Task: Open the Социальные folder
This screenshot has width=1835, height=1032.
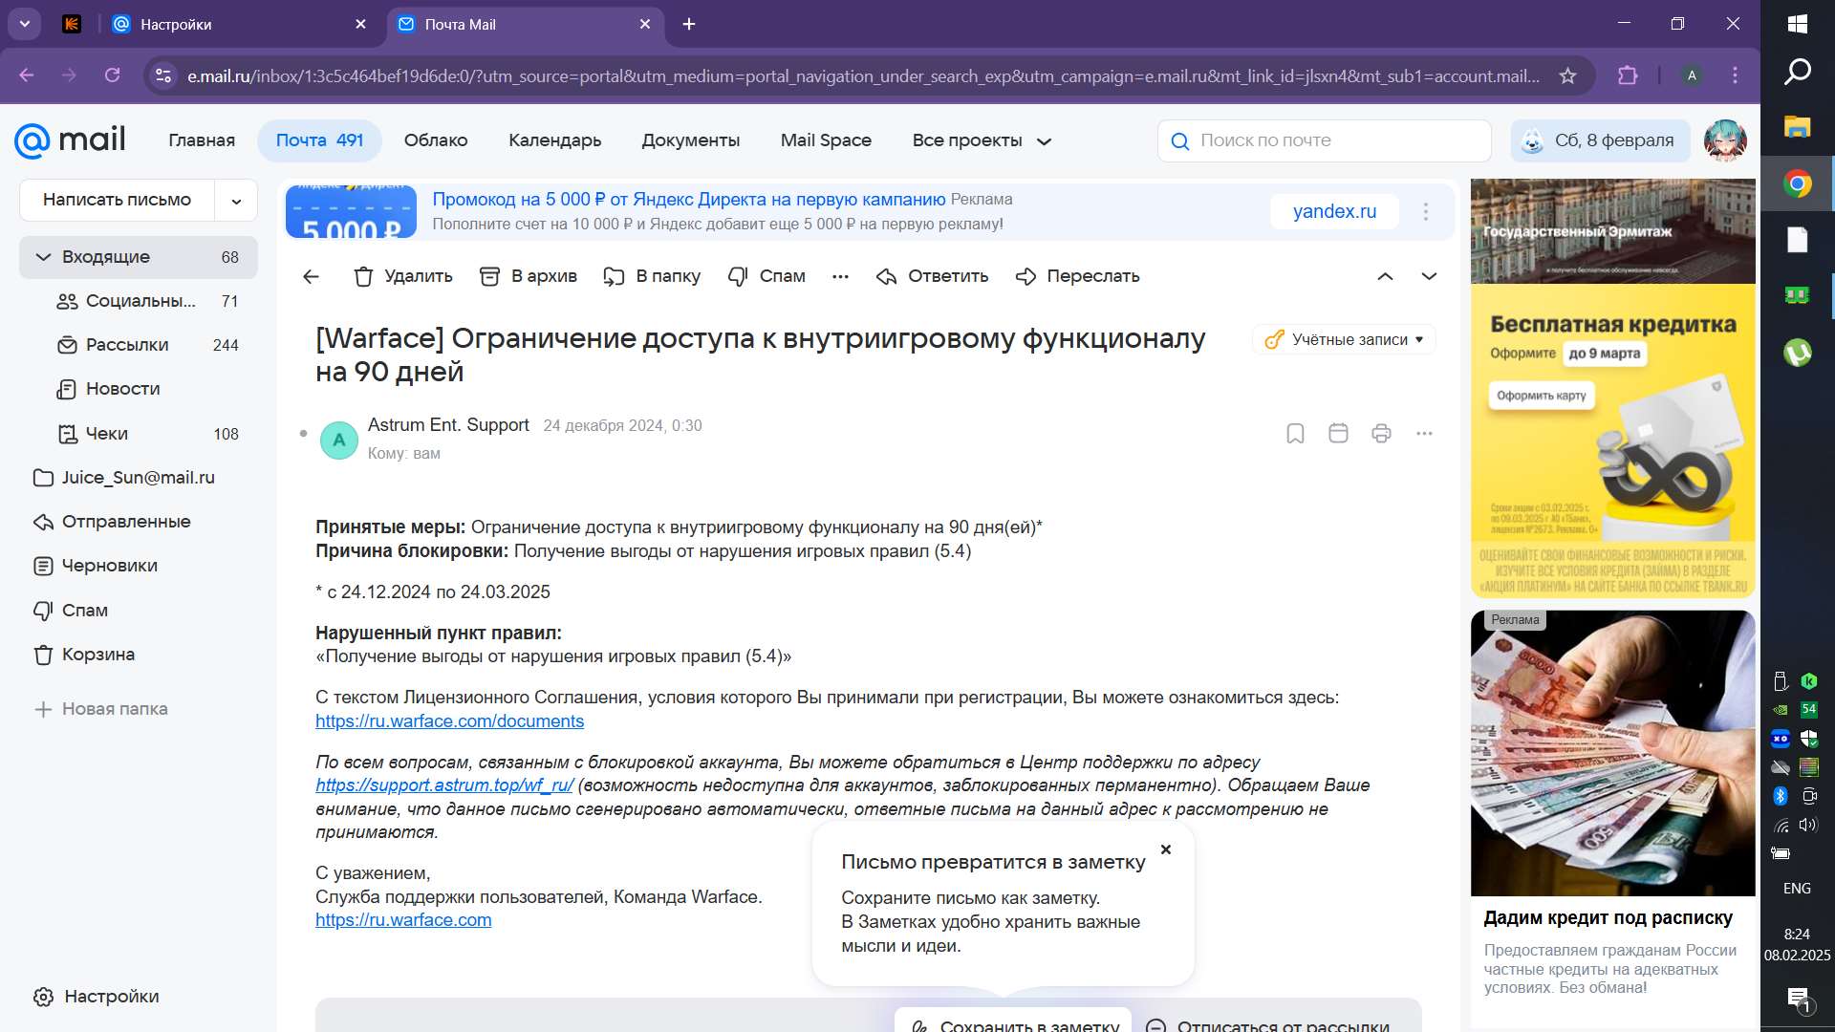Action: tap(139, 301)
